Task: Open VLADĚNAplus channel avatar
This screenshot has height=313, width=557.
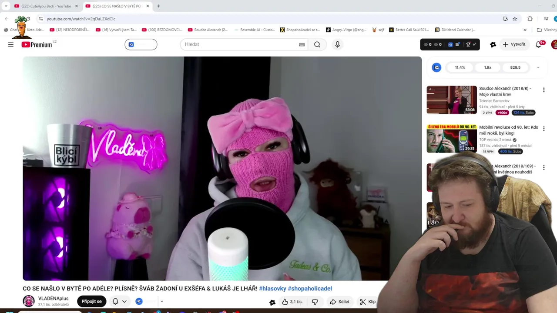Action: (x=29, y=301)
